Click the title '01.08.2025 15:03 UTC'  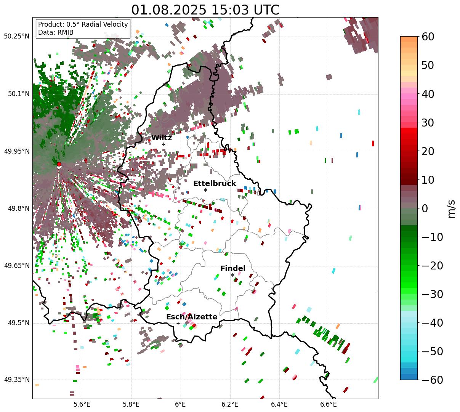pos(205,10)
